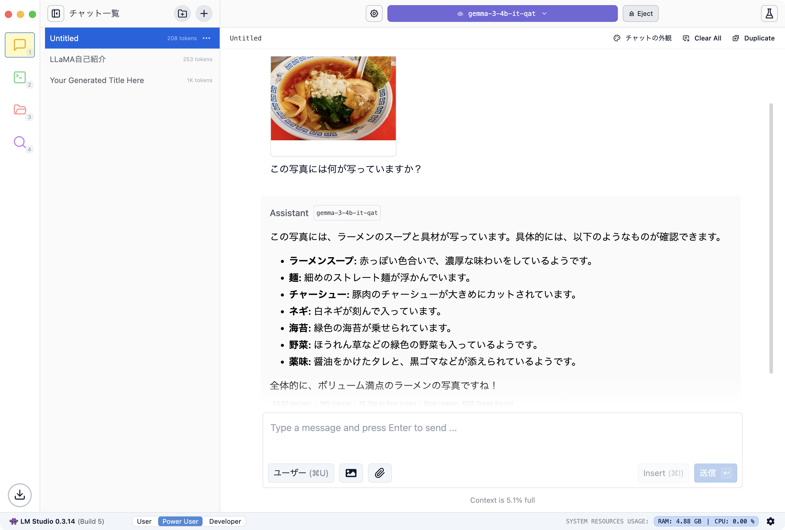Viewport: 785px width, 530px height.
Task: Open the Developer terminal sidebar icon
Action: [20, 78]
